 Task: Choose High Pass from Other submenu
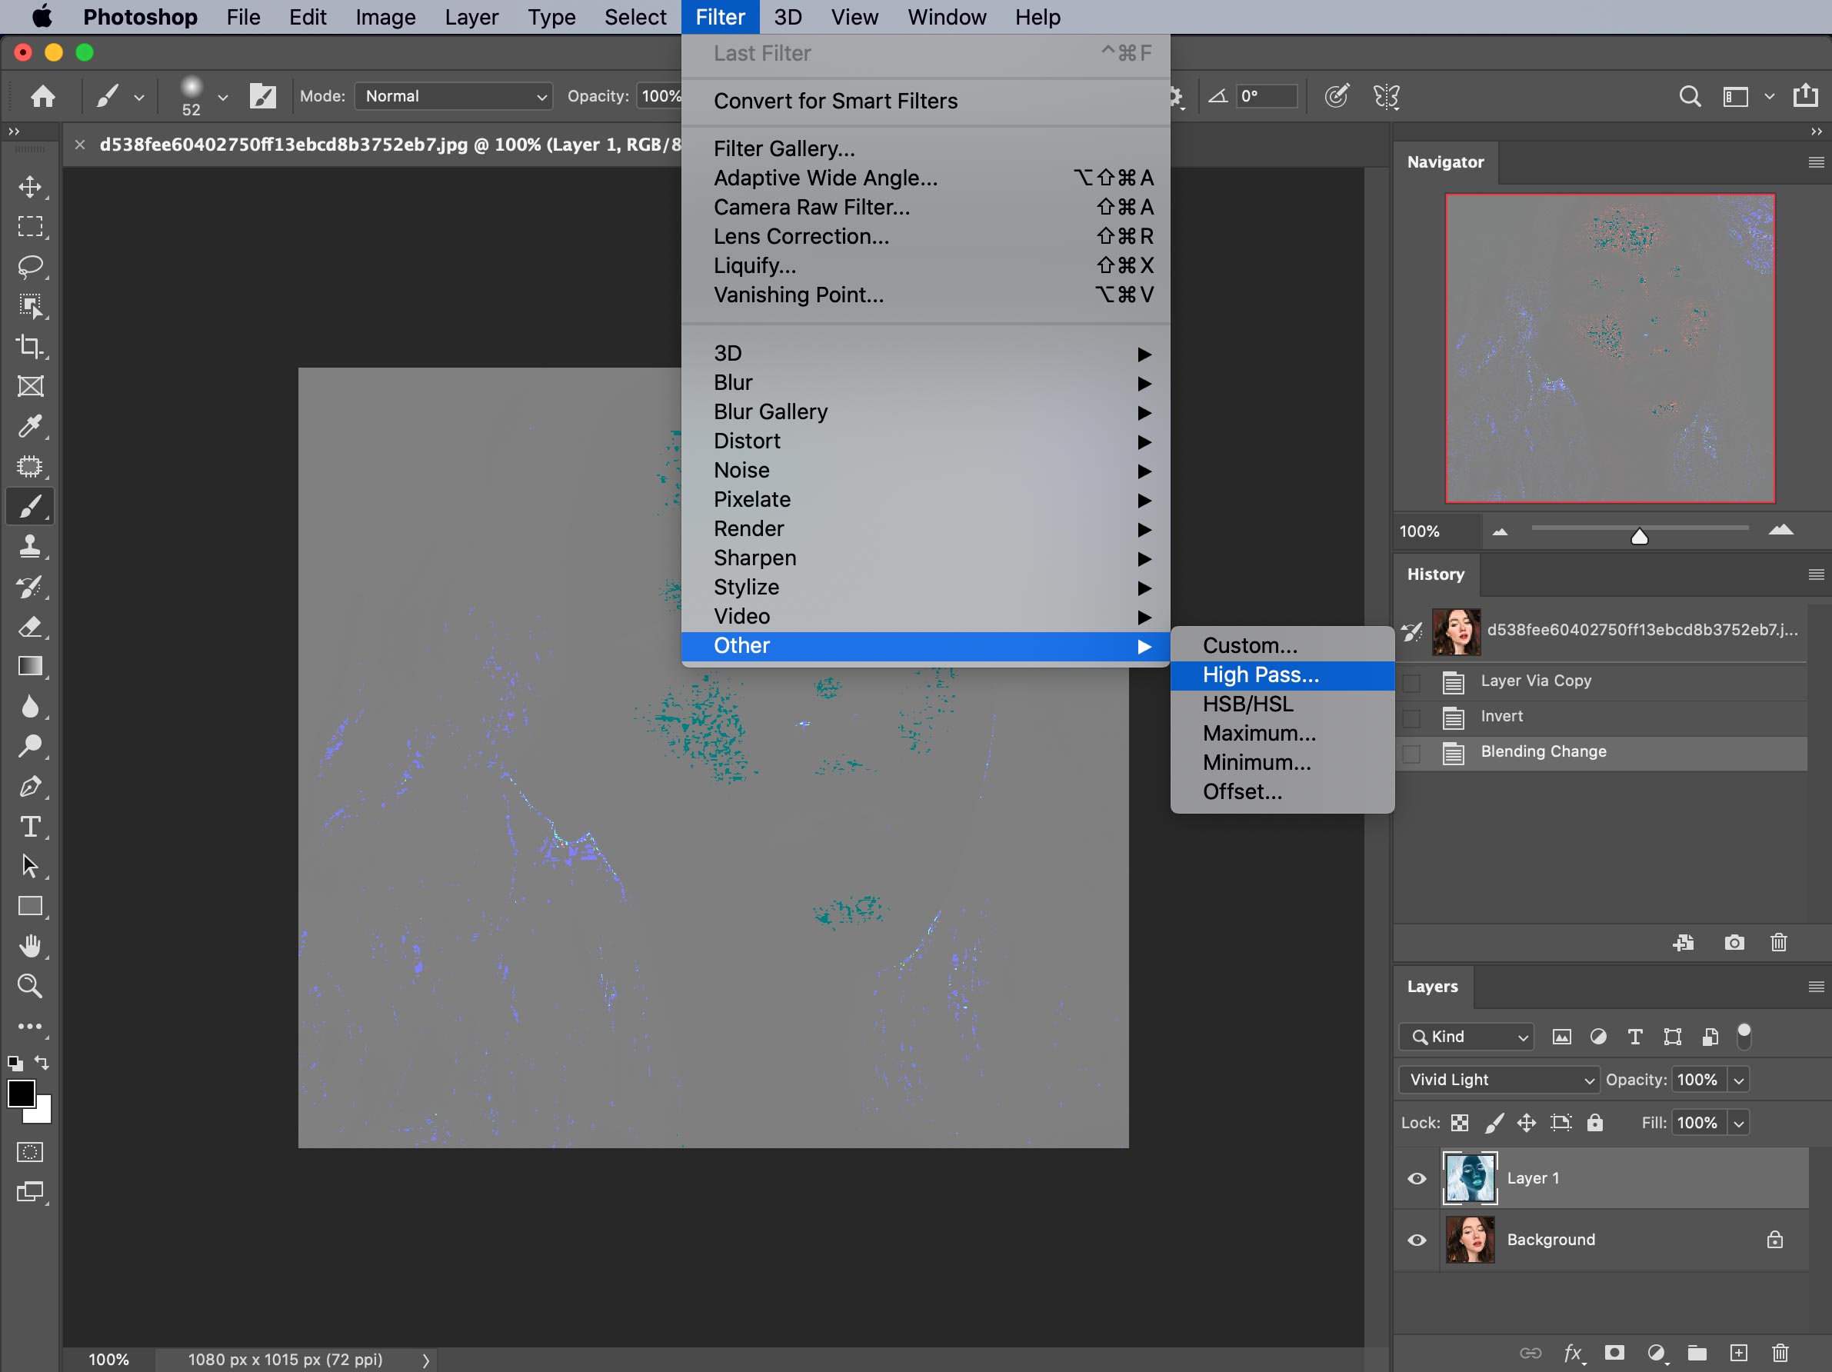tap(1282, 676)
